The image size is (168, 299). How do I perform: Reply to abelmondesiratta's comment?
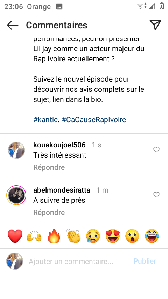pos(49,213)
